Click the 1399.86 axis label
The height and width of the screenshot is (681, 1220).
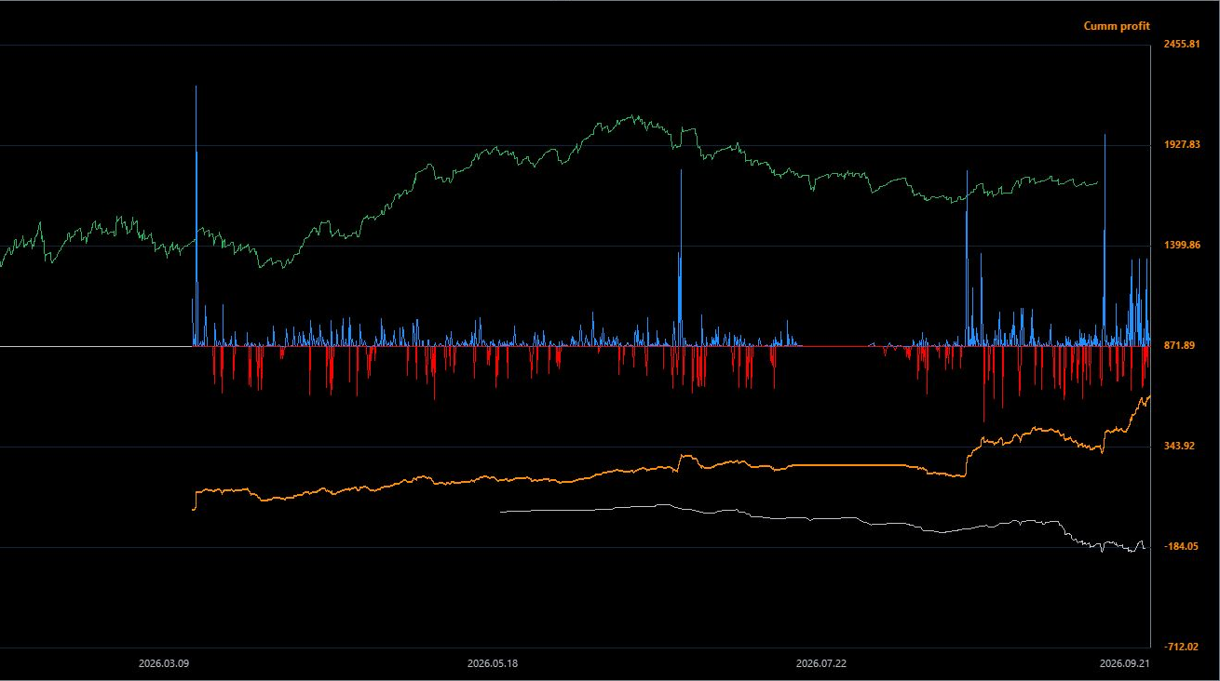1182,246
